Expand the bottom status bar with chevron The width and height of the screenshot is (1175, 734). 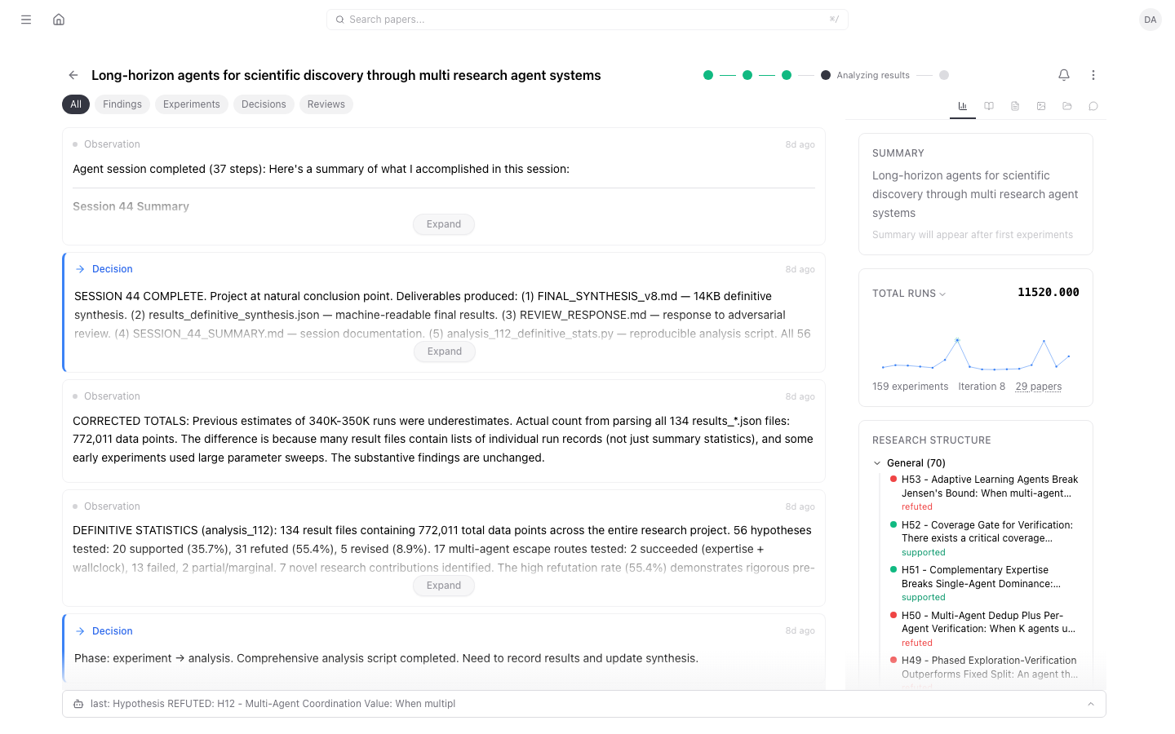1091,704
